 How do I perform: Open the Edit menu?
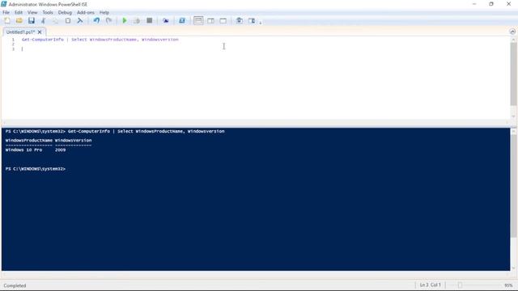pos(19,12)
